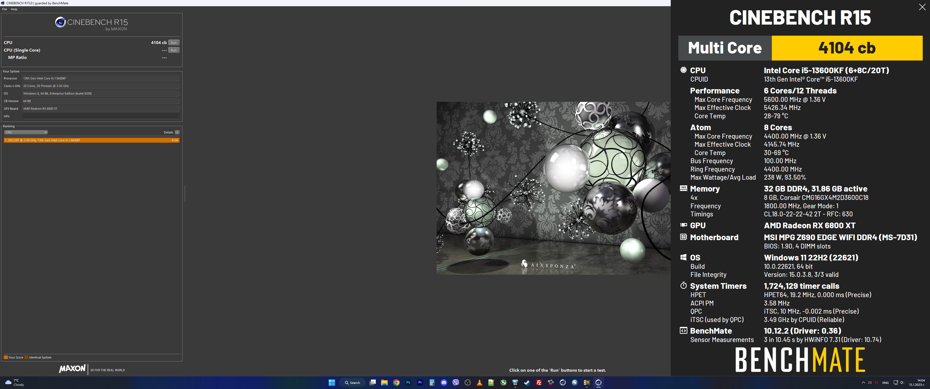The width and height of the screenshot is (930, 389).
Task: Launch Photoshop from the taskbar
Action: tap(408, 383)
